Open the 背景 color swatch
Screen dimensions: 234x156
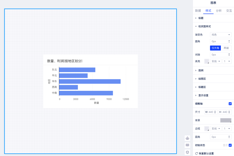(226, 120)
